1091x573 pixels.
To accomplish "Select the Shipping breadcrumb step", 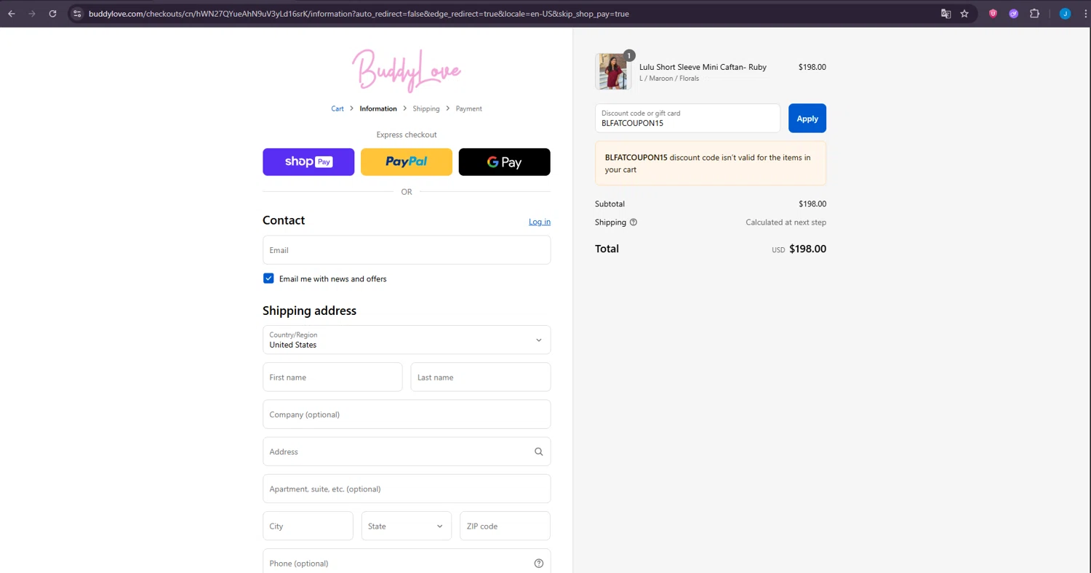I will (426, 109).
